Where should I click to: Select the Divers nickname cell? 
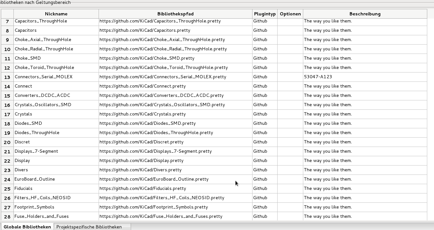tap(56, 170)
